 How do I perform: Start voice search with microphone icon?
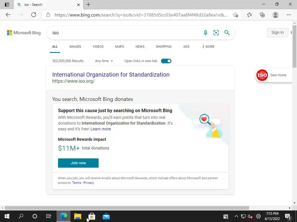pos(206,33)
